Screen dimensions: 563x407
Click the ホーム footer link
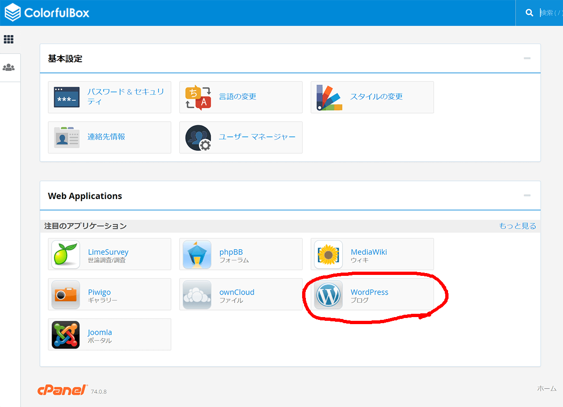547,388
